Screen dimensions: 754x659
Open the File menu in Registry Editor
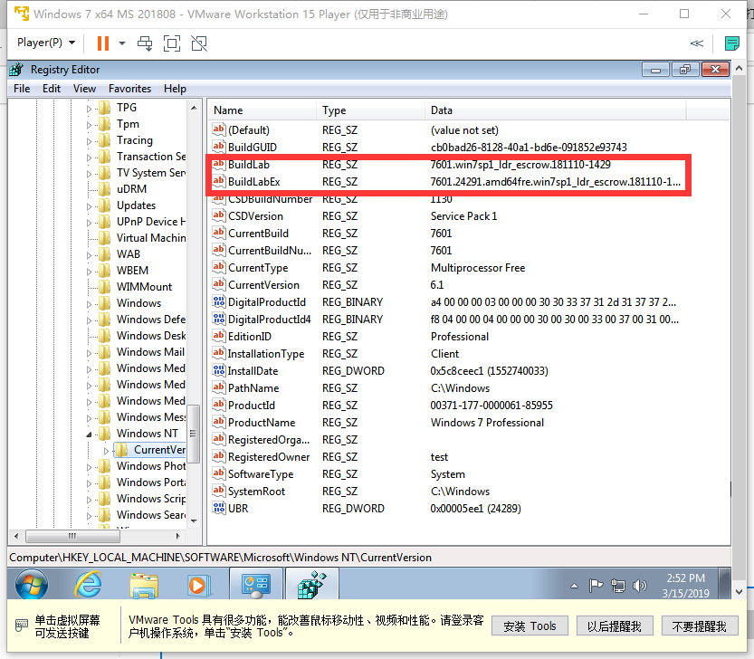coord(22,89)
